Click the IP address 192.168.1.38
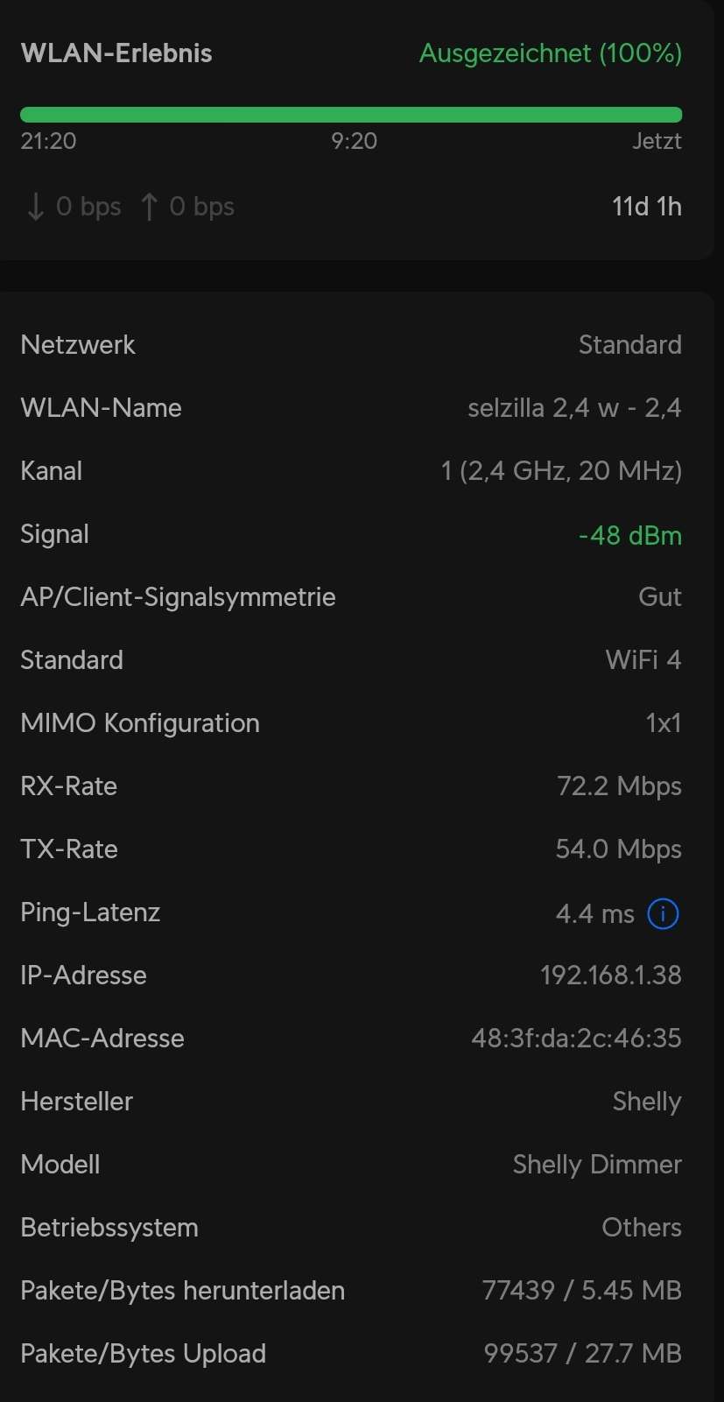Screen dimensions: 724x1402 click(x=612, y=975)
